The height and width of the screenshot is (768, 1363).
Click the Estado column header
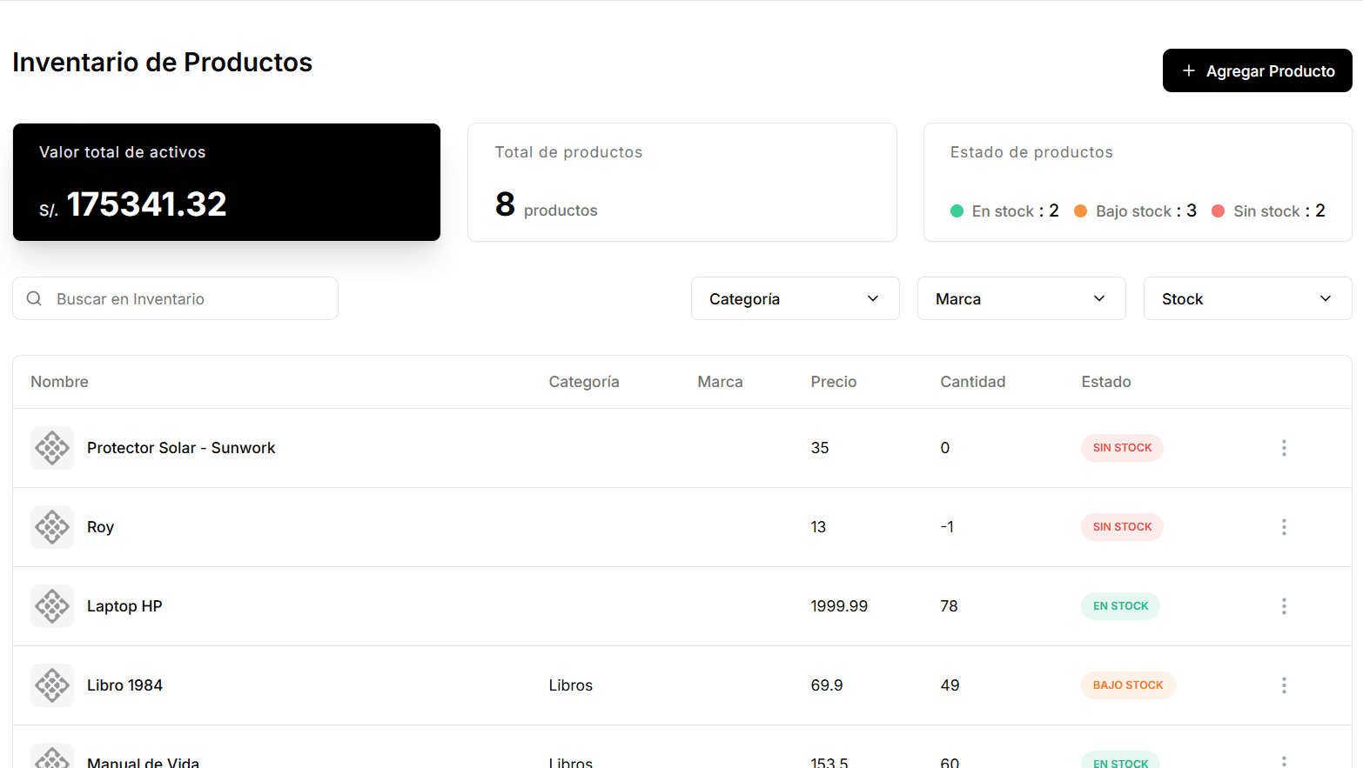coord(1105,382)
